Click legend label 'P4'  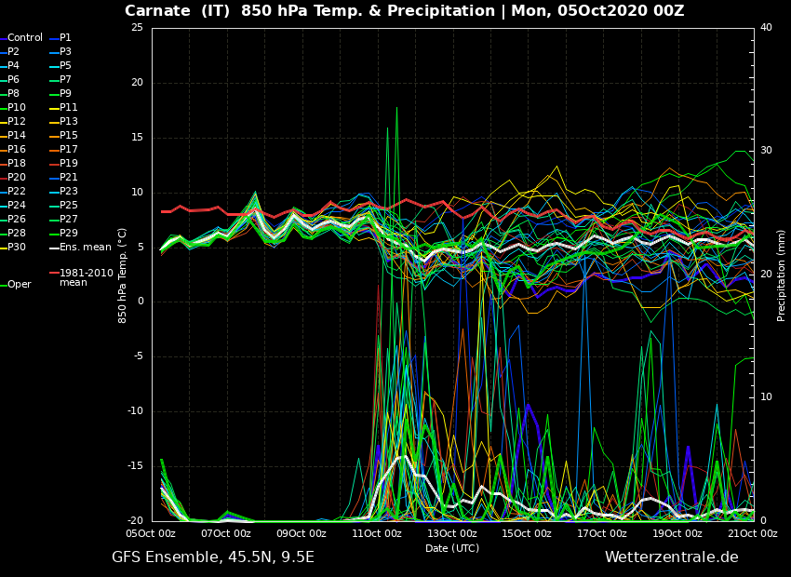tap(13, 65)
